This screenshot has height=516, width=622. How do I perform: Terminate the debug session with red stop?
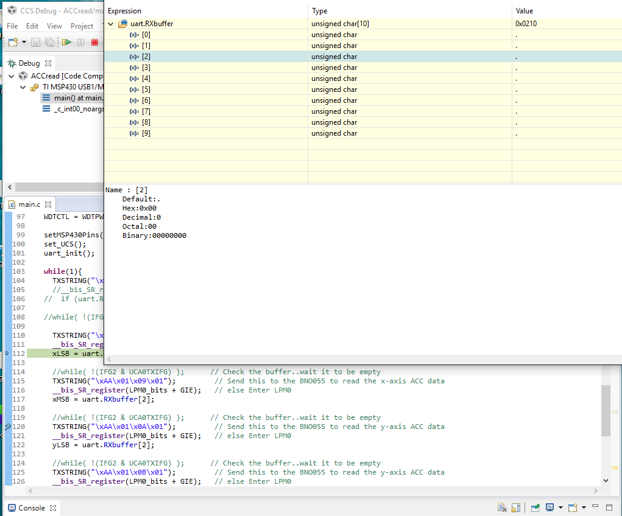tap(94, 43)
